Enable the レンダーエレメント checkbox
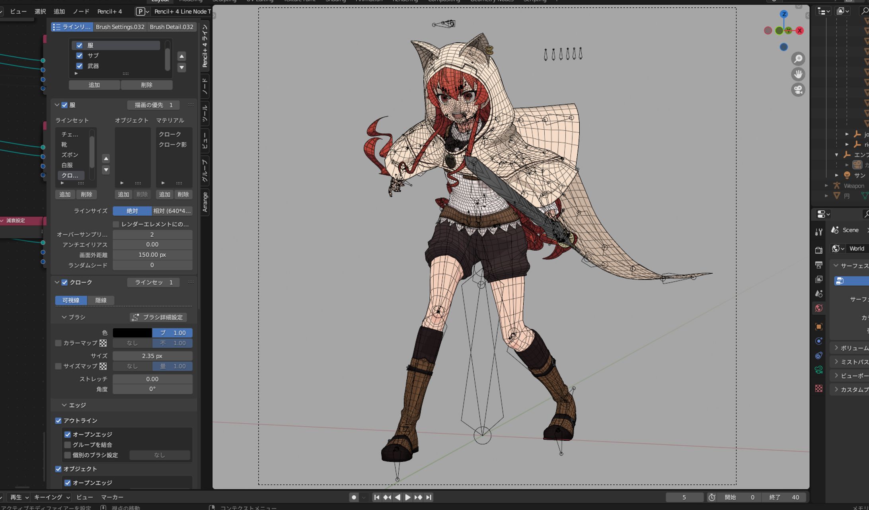Image resolution: width=869 pixels, height=510 pixels. (116, 224)
